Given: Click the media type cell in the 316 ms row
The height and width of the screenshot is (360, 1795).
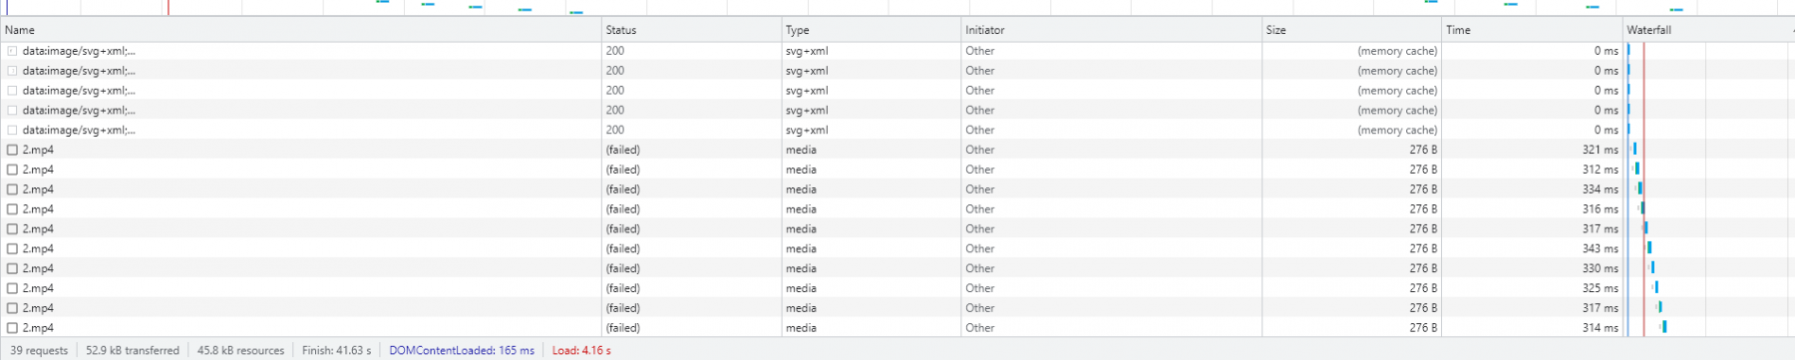Looking at the screenshot, I should coord(801,209).
